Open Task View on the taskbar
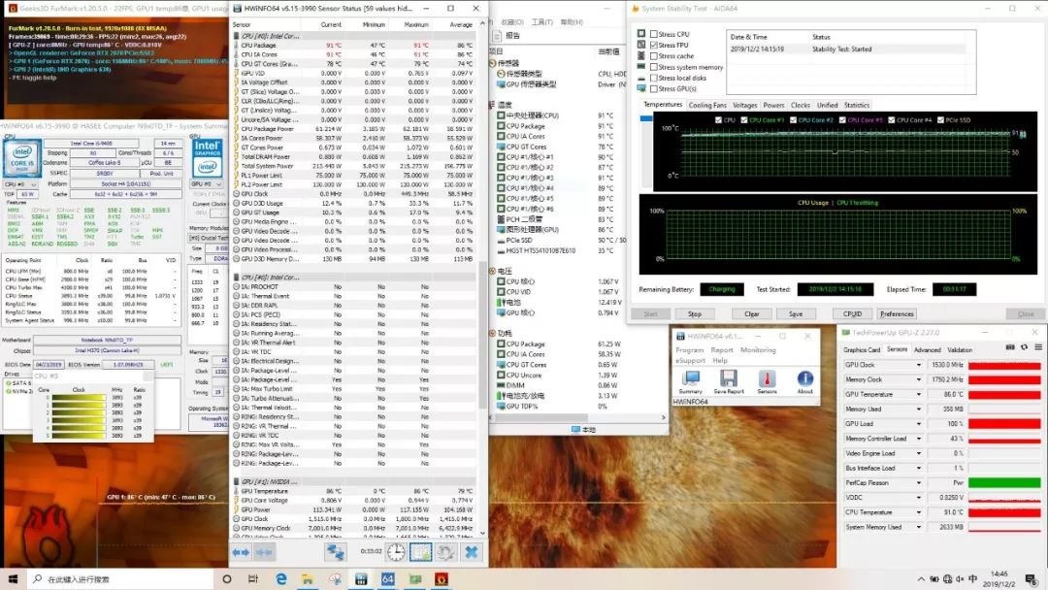1048x590 pixels. click(x=252, y=578)
